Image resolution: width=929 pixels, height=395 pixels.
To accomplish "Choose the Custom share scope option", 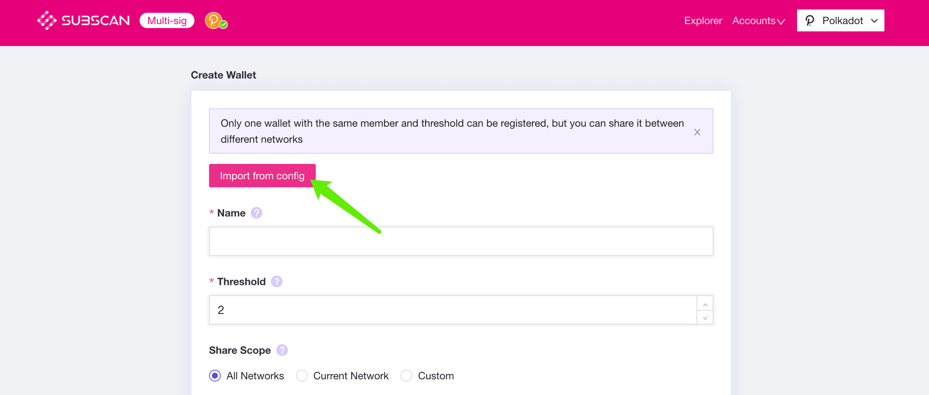I will [406, 376].
